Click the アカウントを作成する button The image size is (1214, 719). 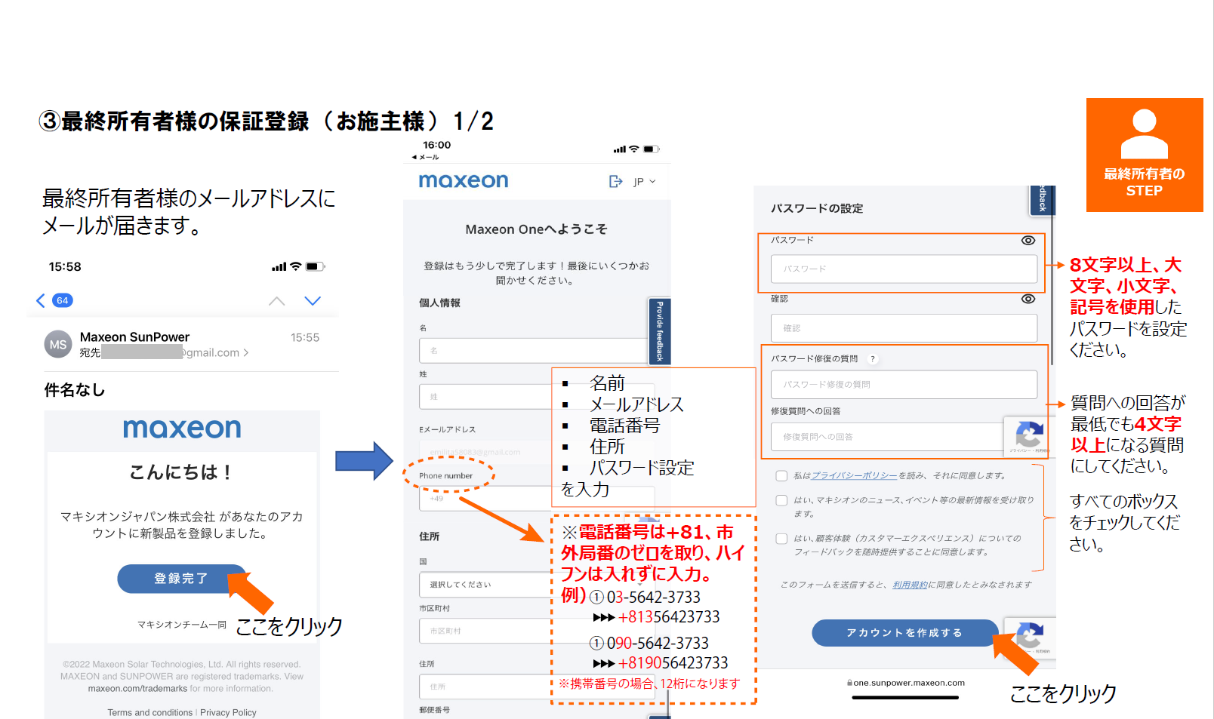point(905,633)
